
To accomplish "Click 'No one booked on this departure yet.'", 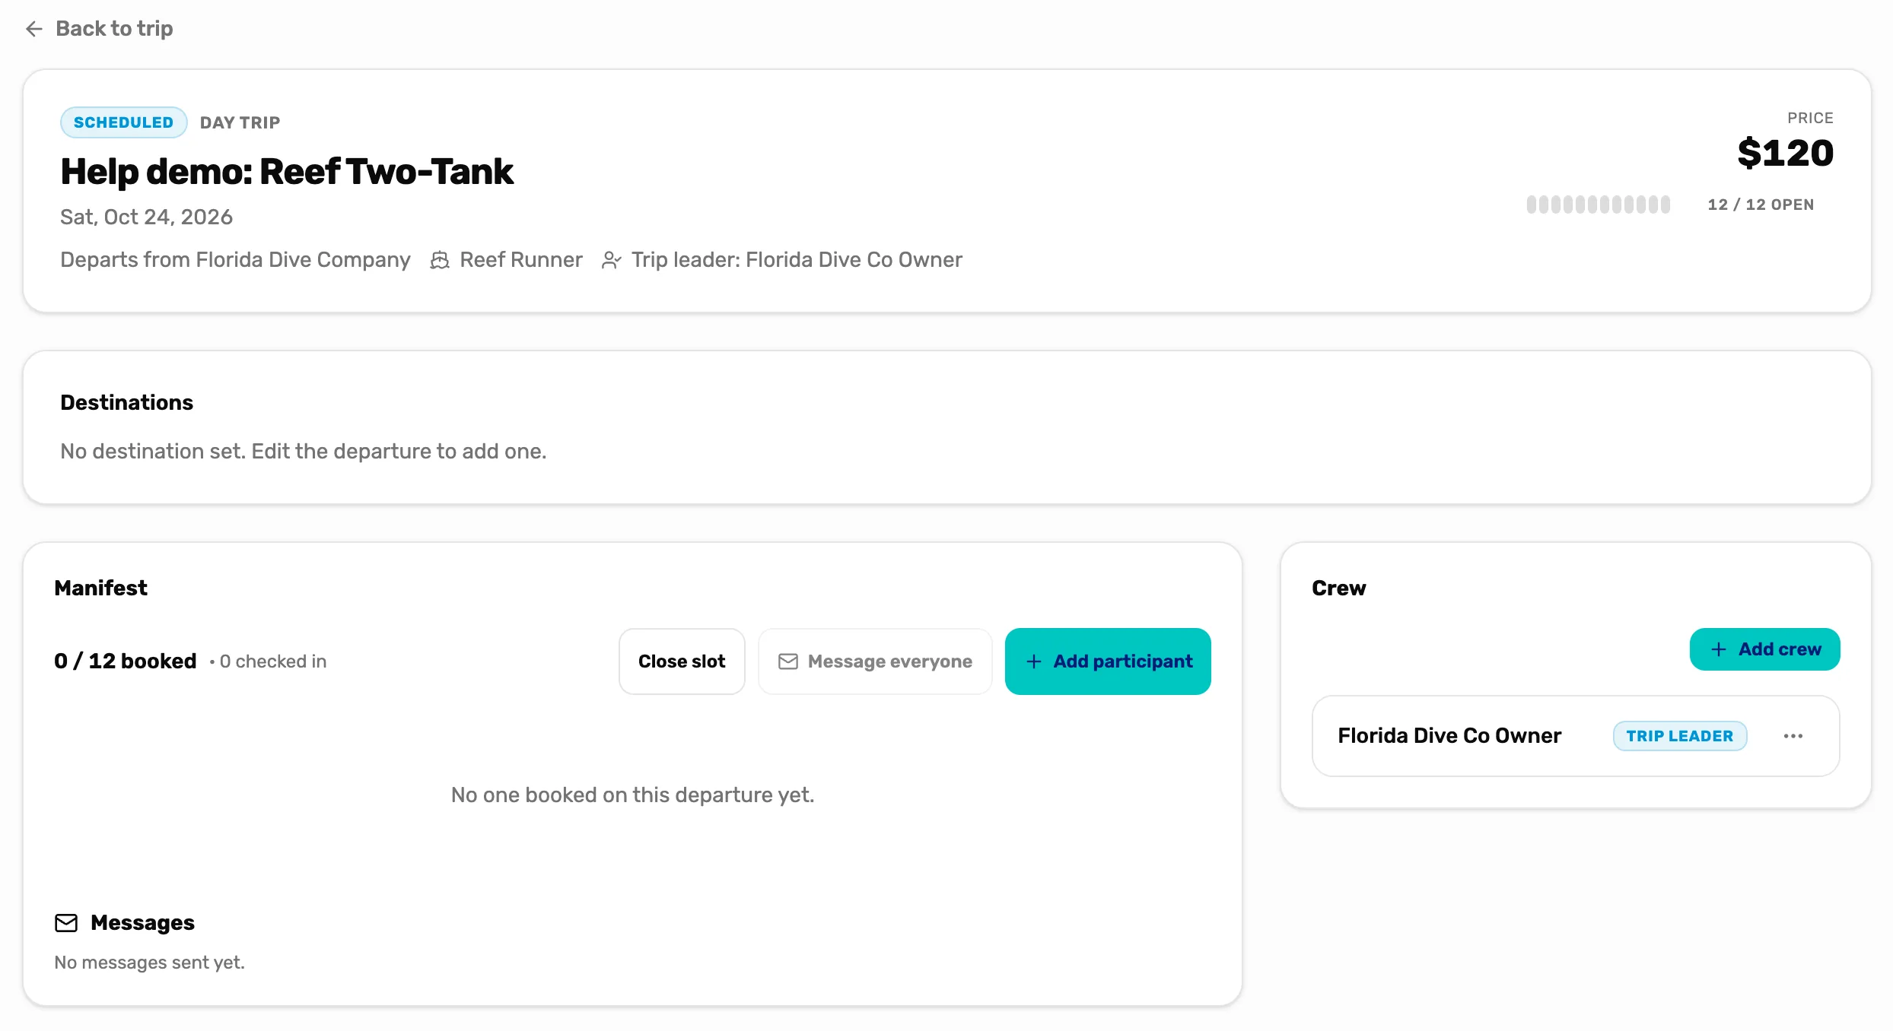I will coord(632,795).
